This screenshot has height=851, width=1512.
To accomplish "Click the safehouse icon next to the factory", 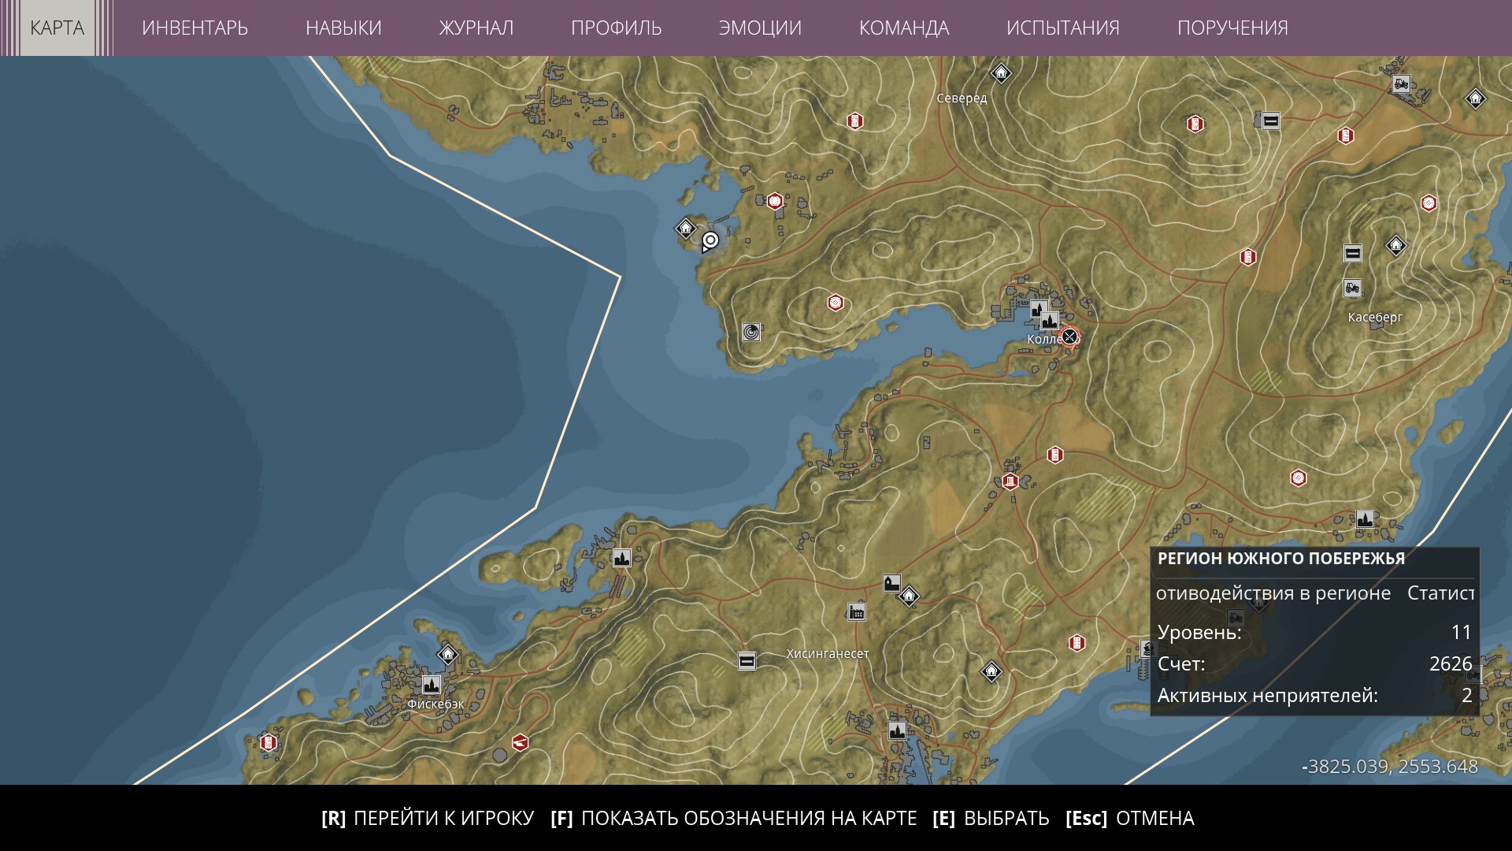I will [909, 596].
